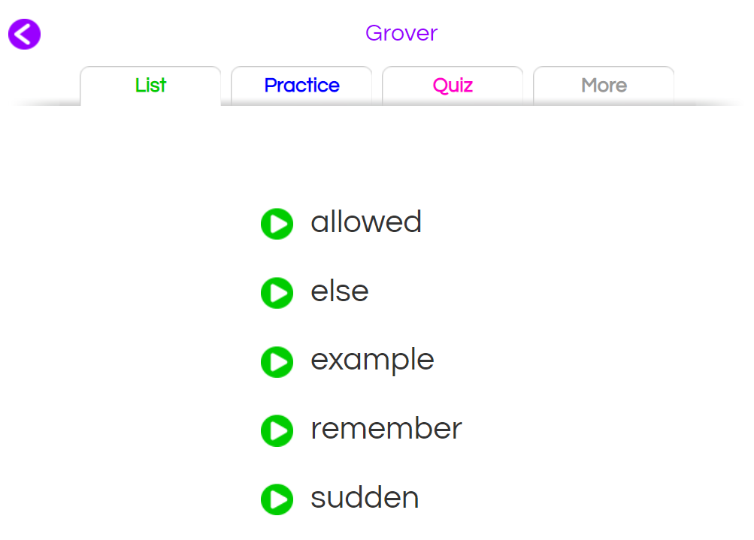Screen dimensions: 754x540
Task: Hit the green play icon next to 'remember'
Action: tap(277, 431)
